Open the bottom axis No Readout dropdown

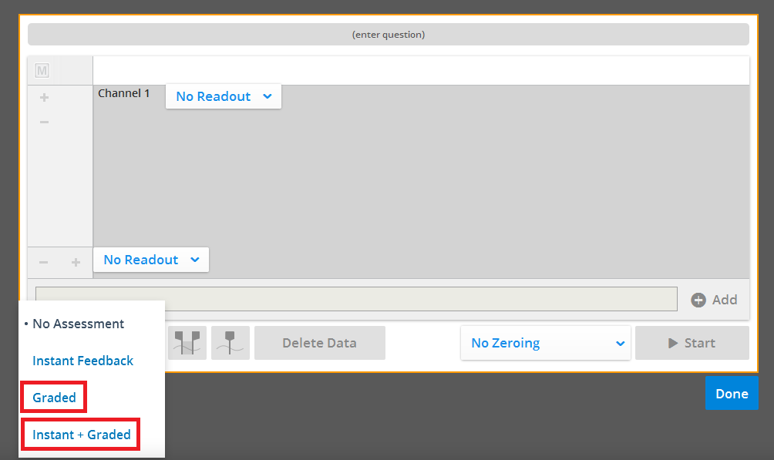151,260
